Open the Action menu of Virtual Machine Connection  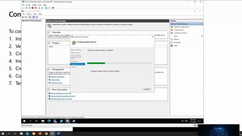pos(28,5)
